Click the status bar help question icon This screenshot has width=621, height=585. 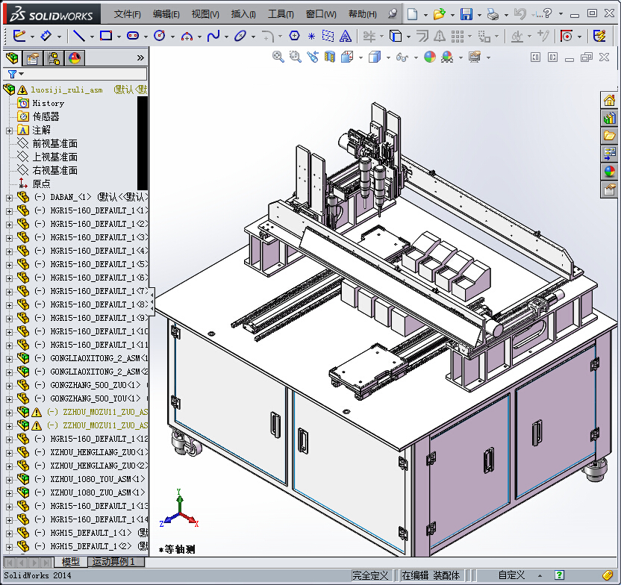[x=559, y=575]
